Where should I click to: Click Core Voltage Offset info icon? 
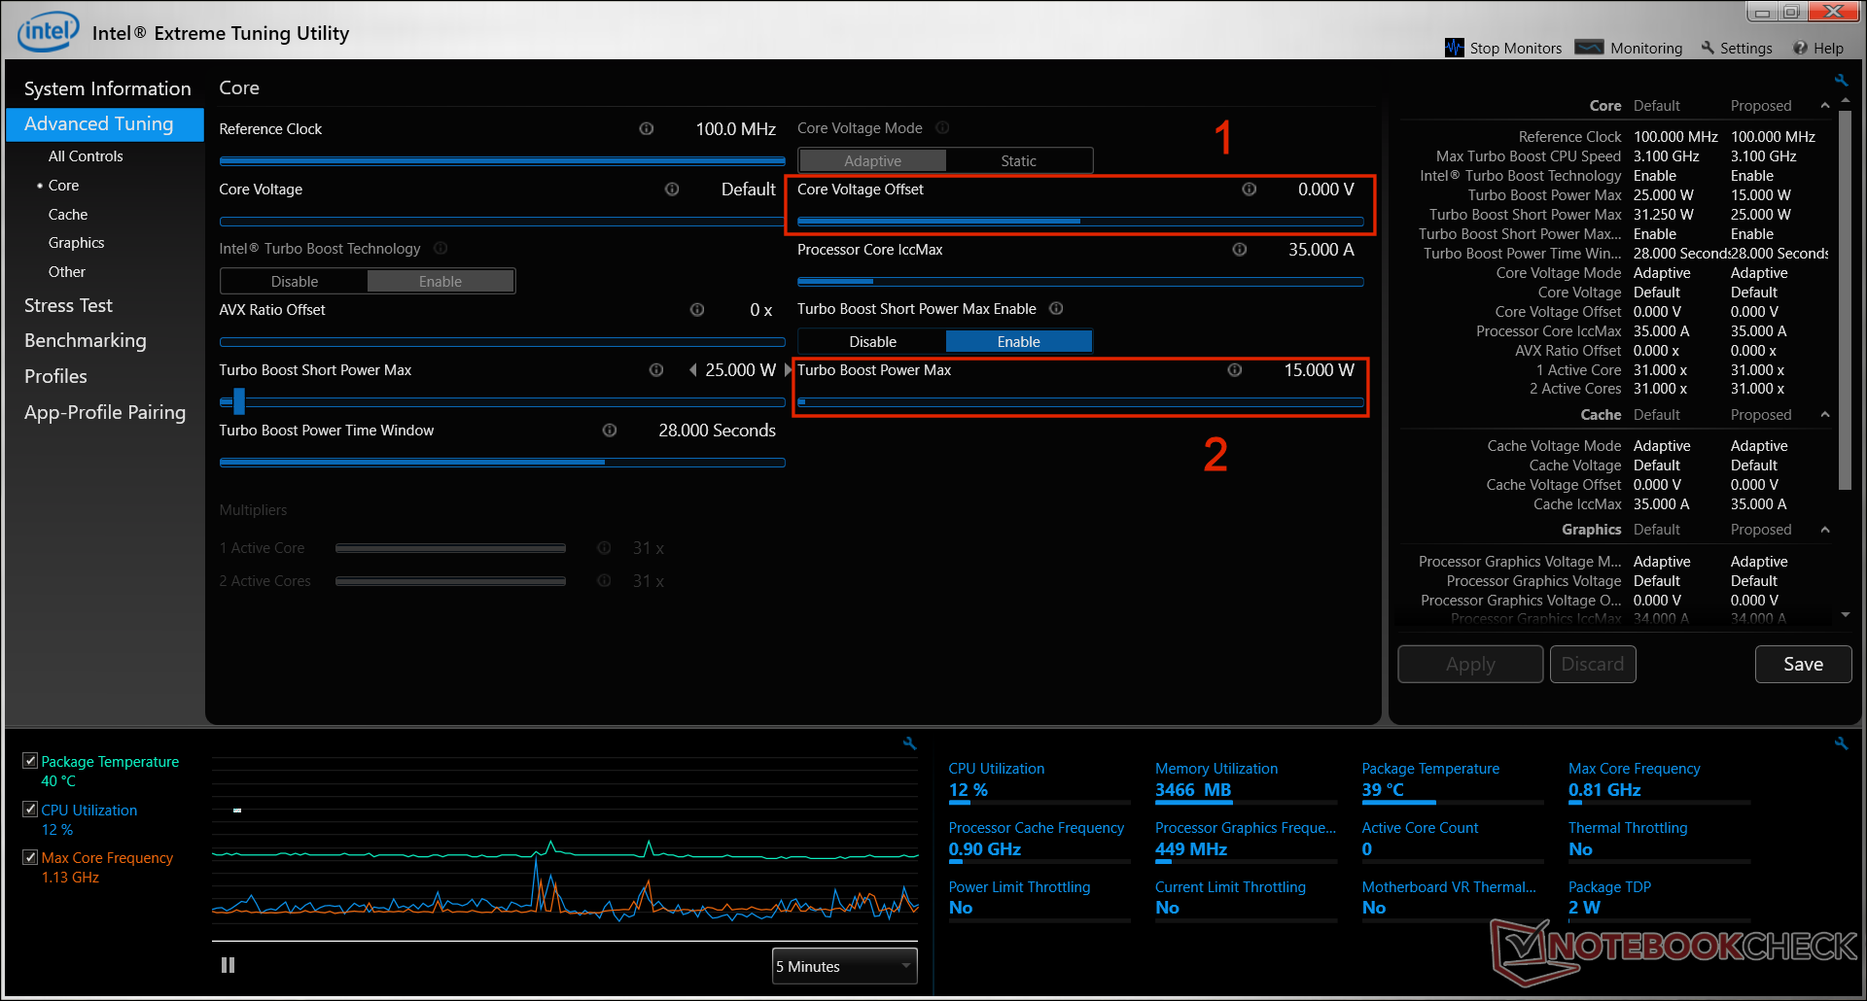click(1249, 189)
